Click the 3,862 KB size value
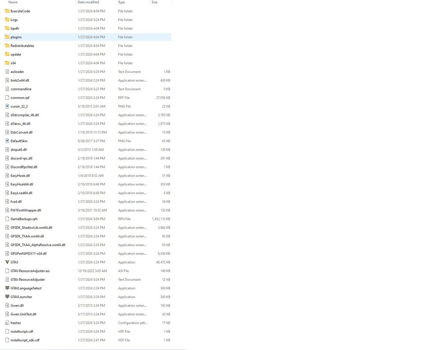The width and height of the screenshot is (430, 350). pos(164,228)
